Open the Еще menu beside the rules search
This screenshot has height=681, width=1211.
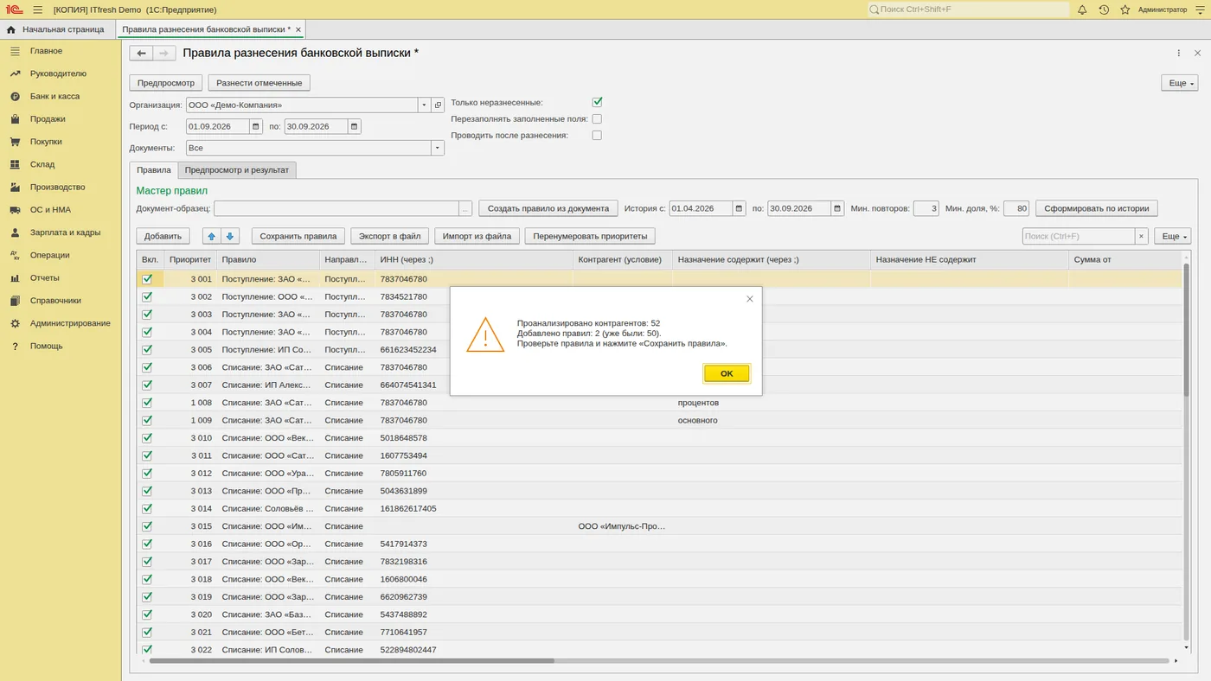click(1173, 236)
